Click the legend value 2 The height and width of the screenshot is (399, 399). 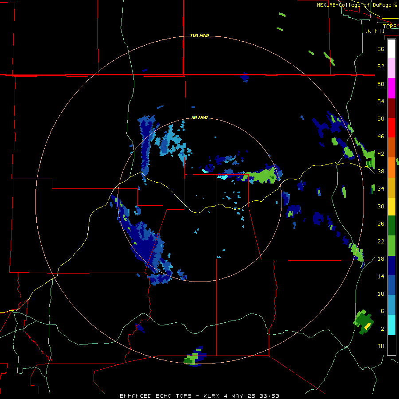[382, 329]
